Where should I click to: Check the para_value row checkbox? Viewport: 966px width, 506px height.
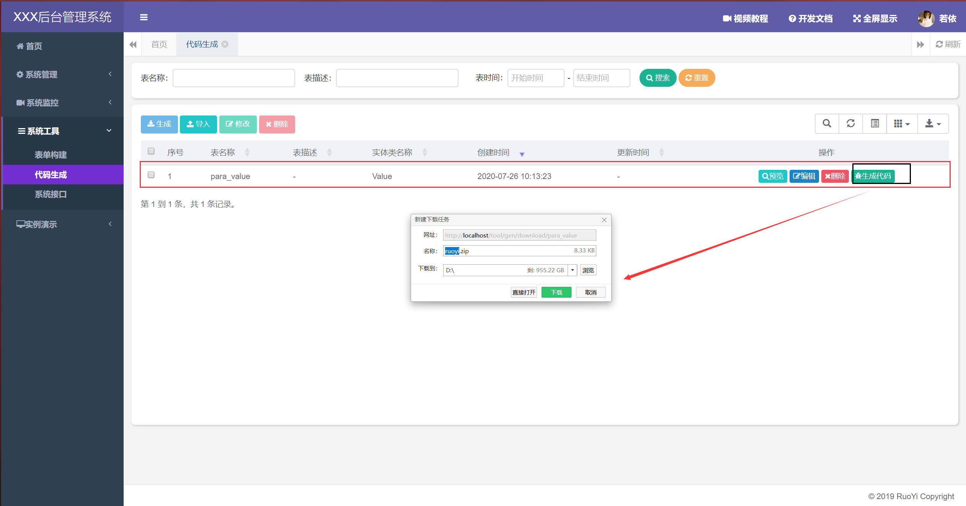(151, 175)
